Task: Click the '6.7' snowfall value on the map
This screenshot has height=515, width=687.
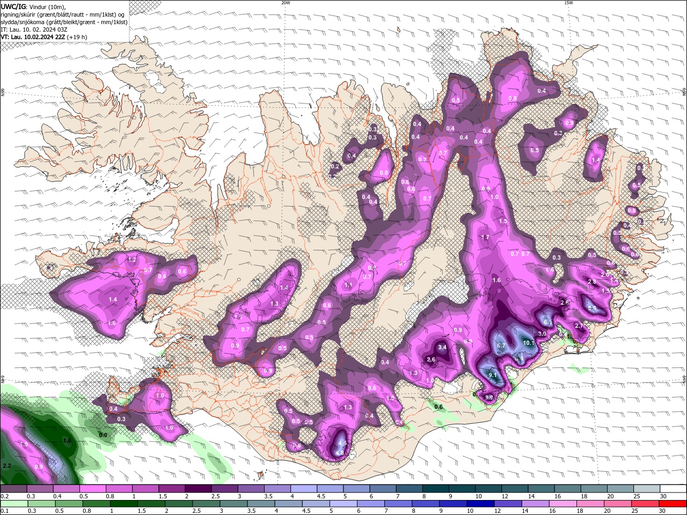Action: pyautogui.click(x=501, y=346)
